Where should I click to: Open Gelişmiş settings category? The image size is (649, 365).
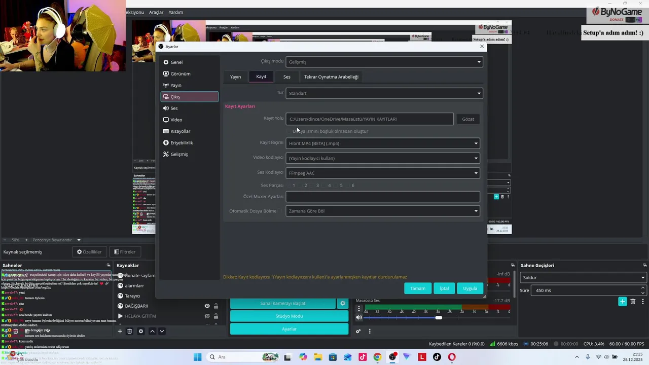pyautogui.click(x=189, y=154)
